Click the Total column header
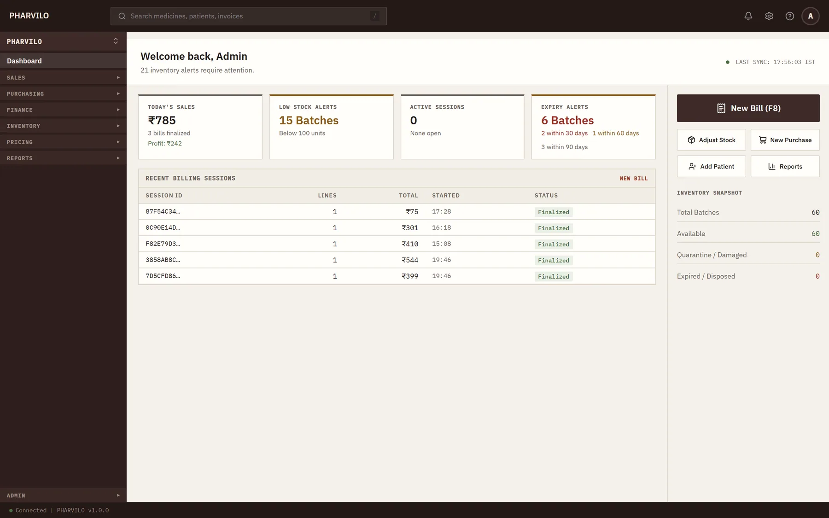Image resolution: width=829 pixels, height=518 pixels. tap(409, 196)
